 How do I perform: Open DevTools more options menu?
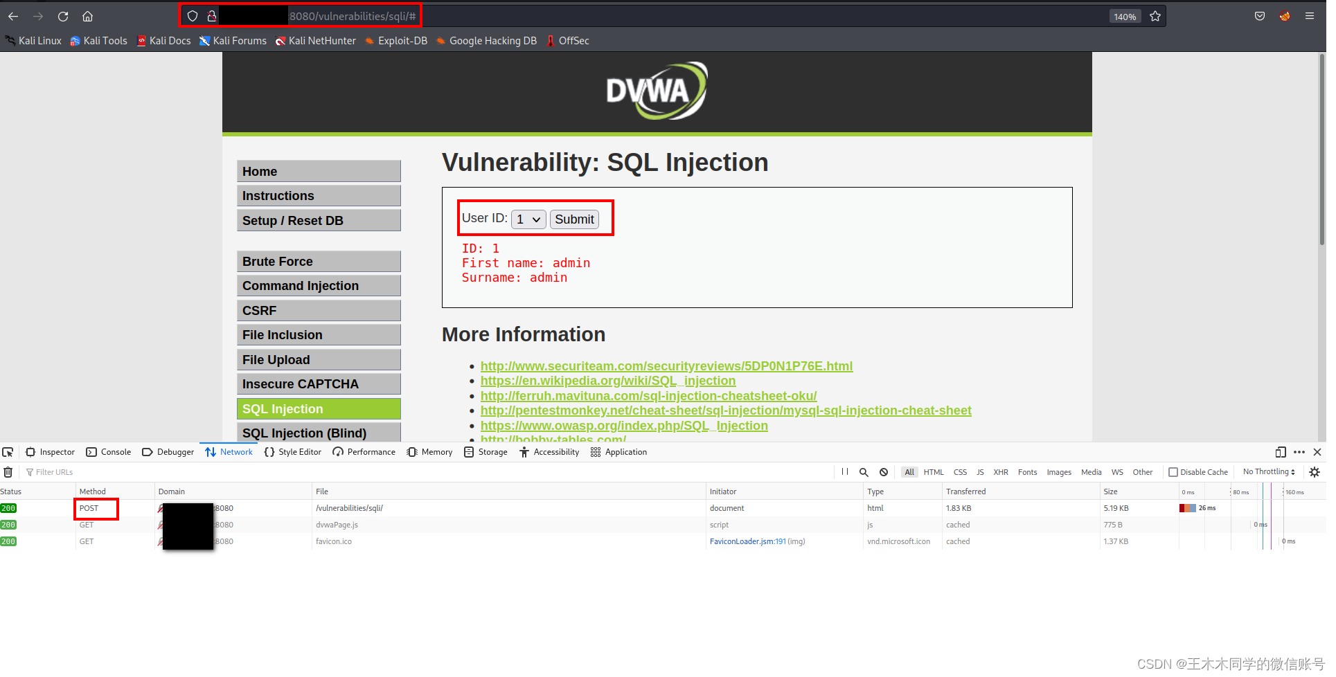click(x=1299, y=452)
